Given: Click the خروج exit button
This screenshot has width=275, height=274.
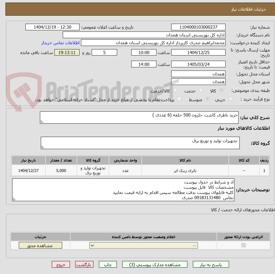Looking at the screenshot, I should click(61, 264).
